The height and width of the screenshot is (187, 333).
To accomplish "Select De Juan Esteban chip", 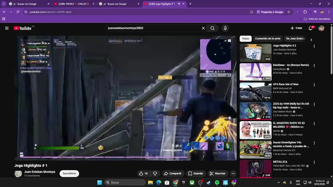I will 296,39.
